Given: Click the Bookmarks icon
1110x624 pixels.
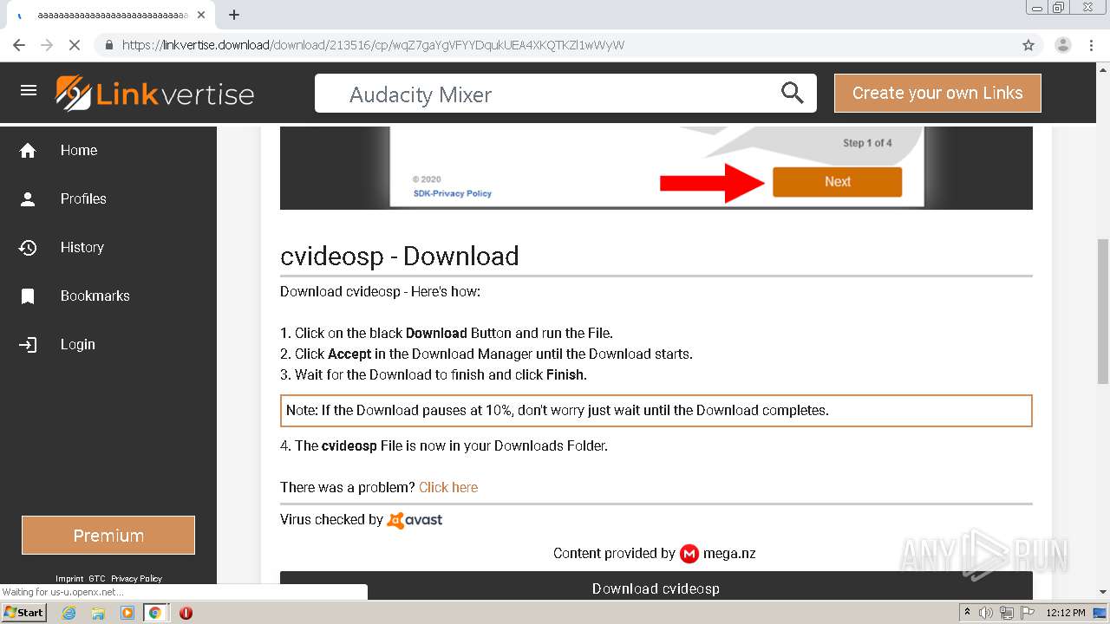Looking at the screenshot, I should (x=28, y=296).
